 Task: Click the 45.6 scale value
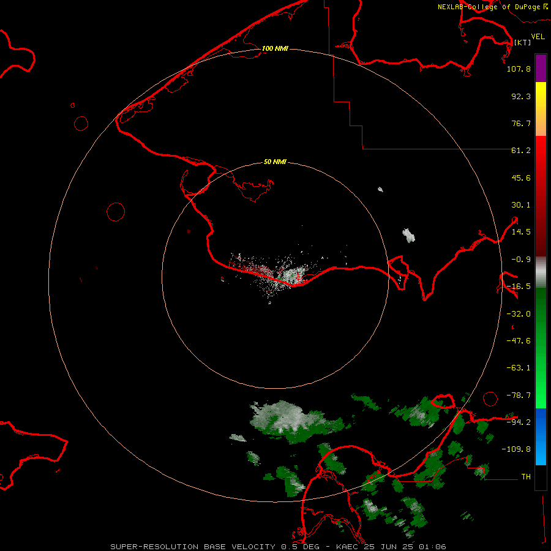click(x=521, y=178)
